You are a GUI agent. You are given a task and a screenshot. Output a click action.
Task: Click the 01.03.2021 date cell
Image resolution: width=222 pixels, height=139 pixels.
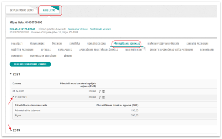pos(21,97)
